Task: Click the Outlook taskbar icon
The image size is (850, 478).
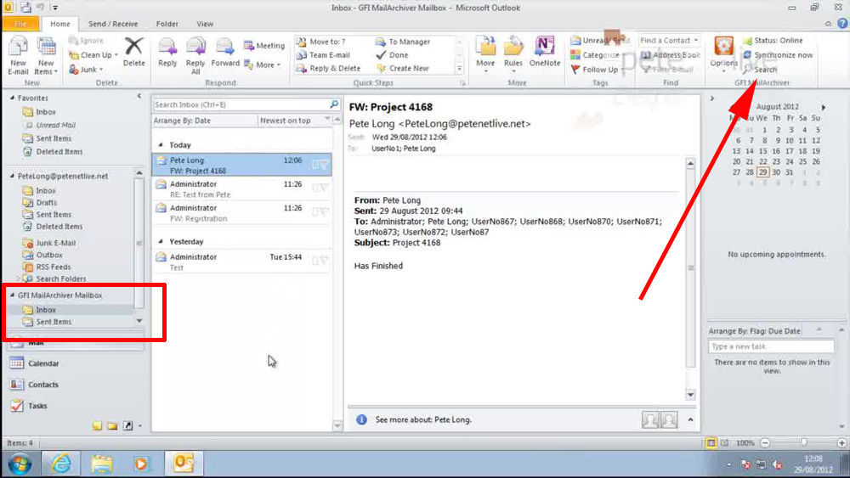Action: pyautogui.click(x=184, y=464)
